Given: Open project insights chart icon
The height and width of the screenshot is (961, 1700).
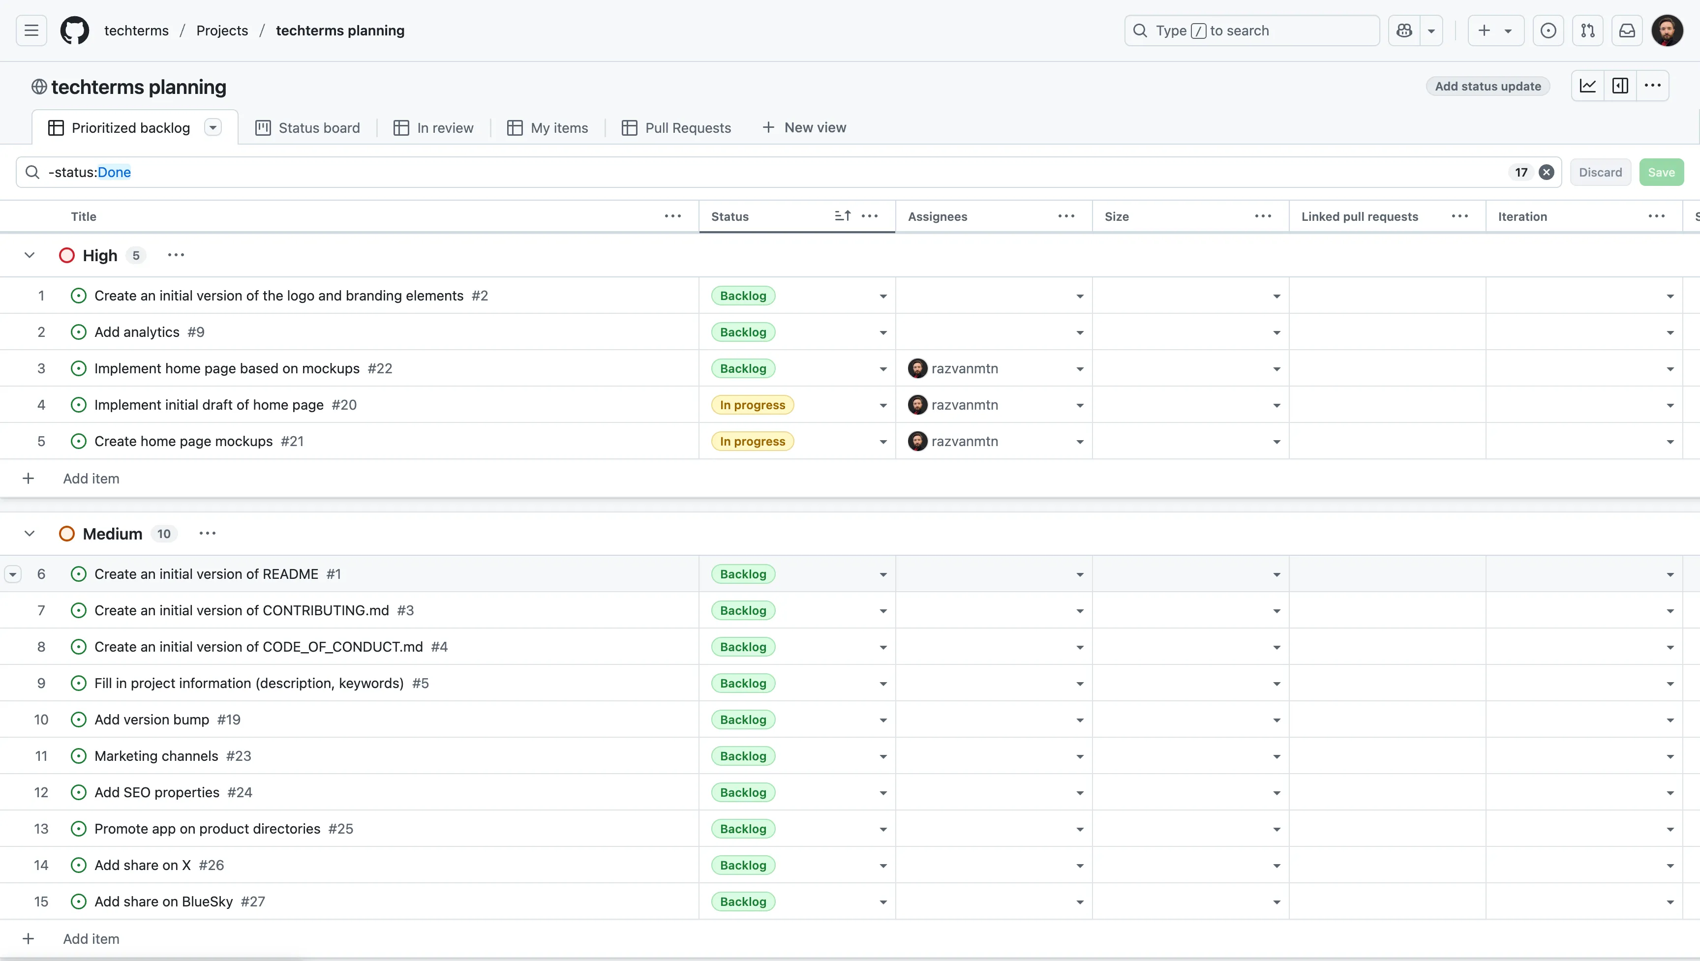Looking at the screenshot, I should tap(1588, 86).
